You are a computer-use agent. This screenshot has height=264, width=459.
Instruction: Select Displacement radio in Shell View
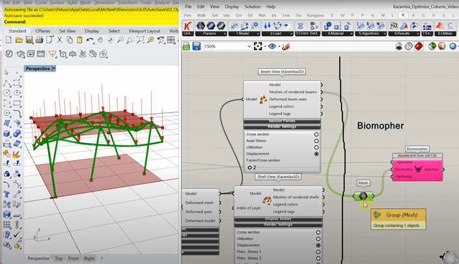pyautogui.click(x=318, y=245)
